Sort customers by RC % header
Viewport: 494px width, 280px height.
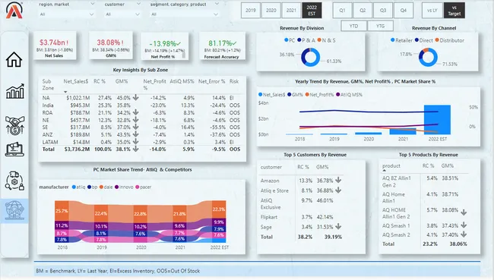[303, 167]
